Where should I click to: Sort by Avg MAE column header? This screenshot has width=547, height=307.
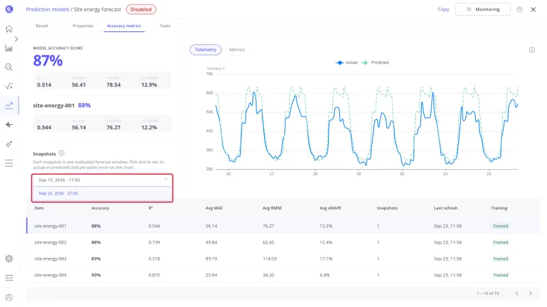click(x=214, y=208)
